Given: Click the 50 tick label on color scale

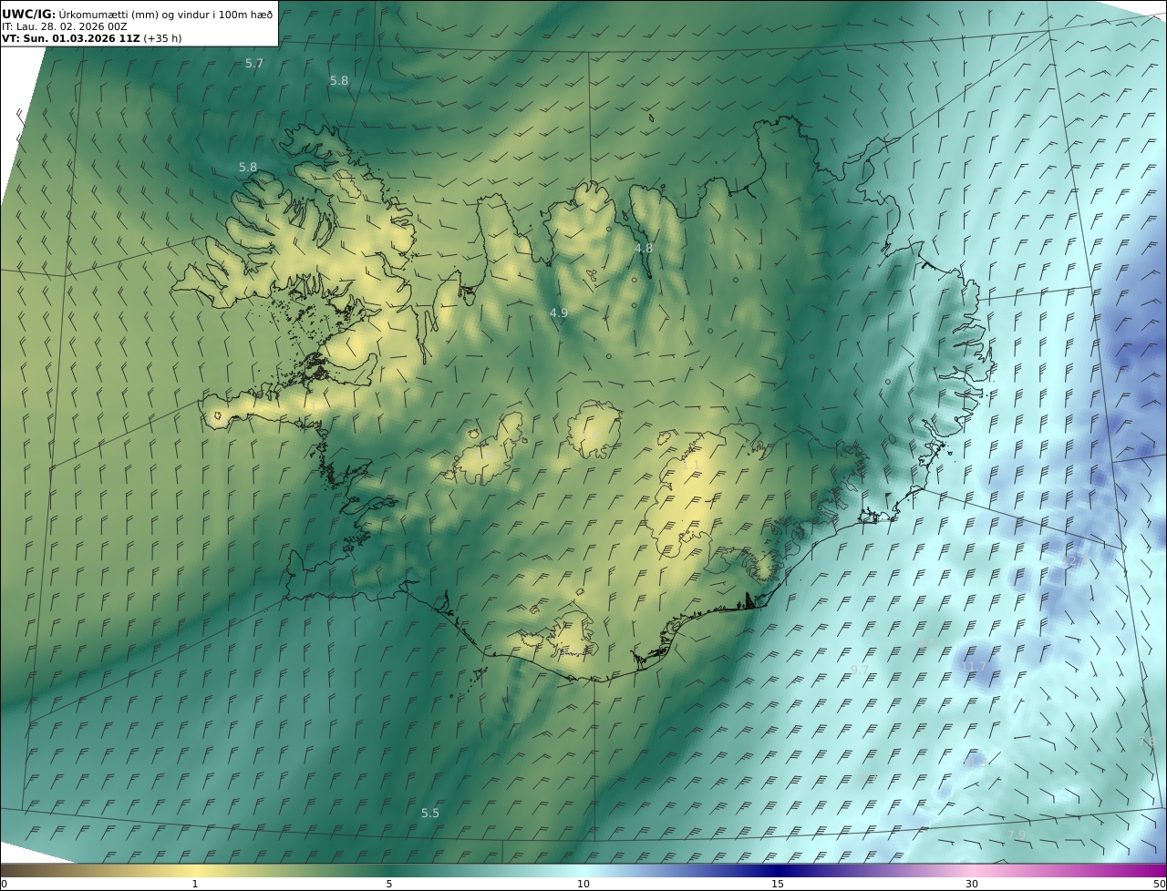Looking at the screenshot, I should coord(1159,884).
